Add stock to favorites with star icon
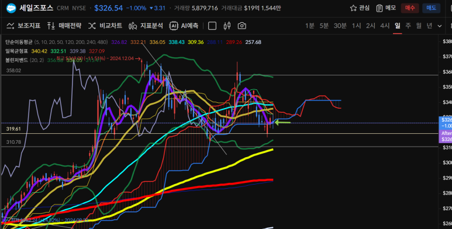The image size is (452, 229). (353, 8)
